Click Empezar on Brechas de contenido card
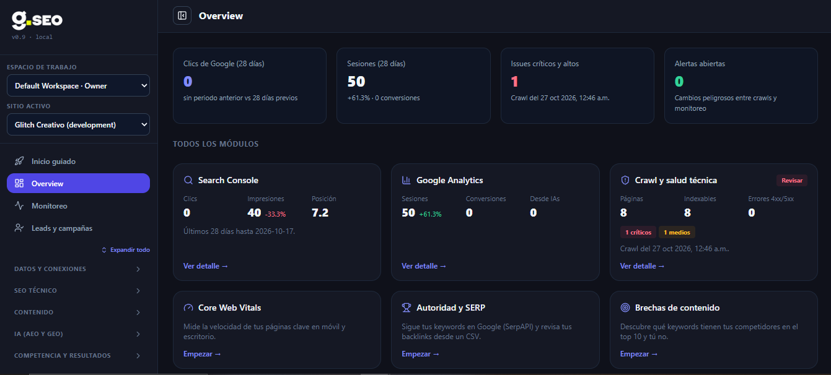 point(639,354)
